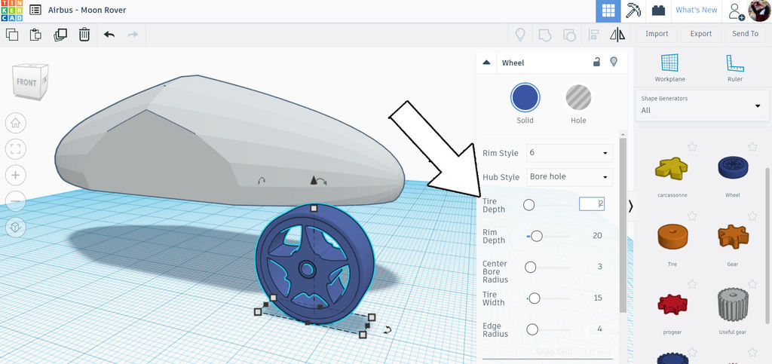Viewport: 772px width, 364px height.
Task: Select the orange Tire shape thumbnail
Action: tap(672, 237)
